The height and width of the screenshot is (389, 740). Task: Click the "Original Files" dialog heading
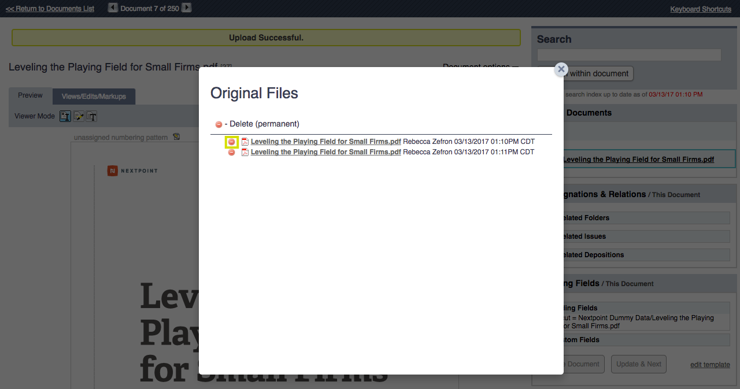[x=254, y=93]
